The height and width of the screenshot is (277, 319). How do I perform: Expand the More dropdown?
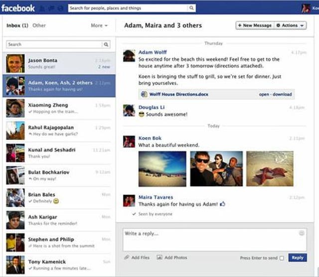coord(99,25)
